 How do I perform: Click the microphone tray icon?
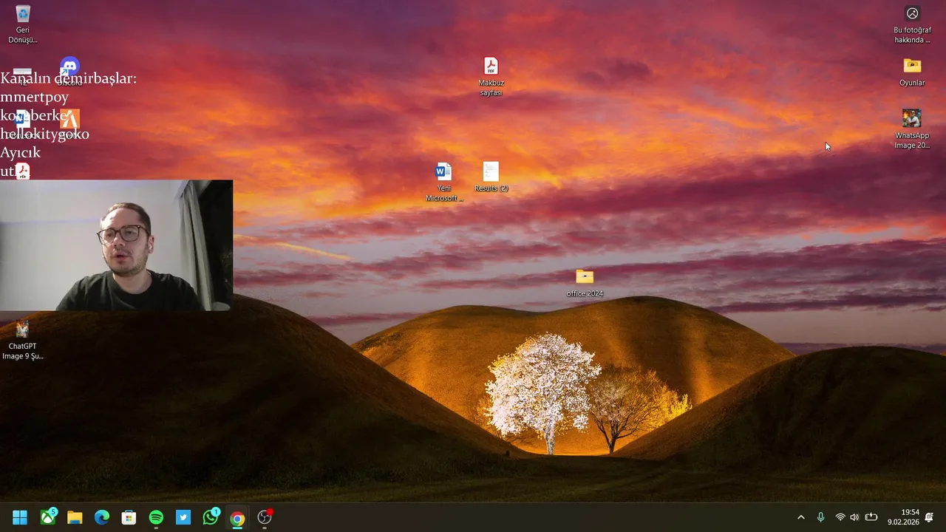pos(820,518)
